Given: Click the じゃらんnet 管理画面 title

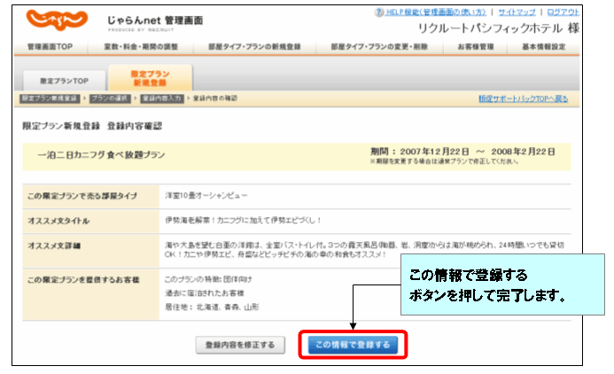Looking at the screenshot, I should coord(155,20).
